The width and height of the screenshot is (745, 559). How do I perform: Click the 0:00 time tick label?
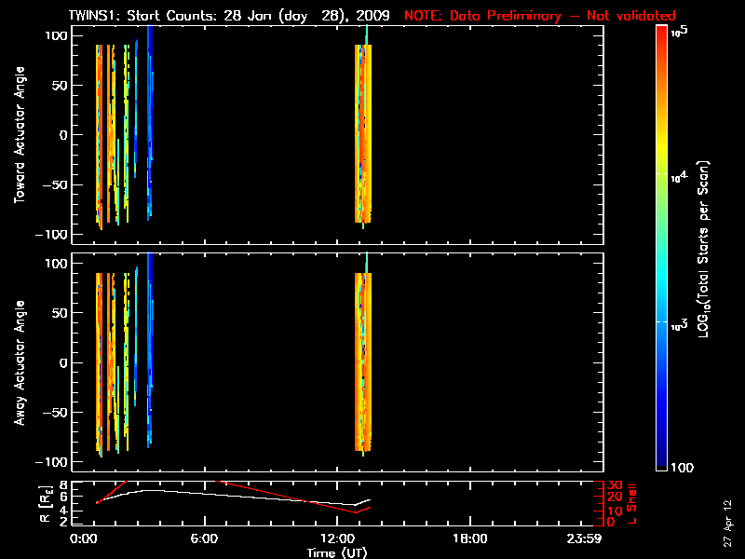84,539
